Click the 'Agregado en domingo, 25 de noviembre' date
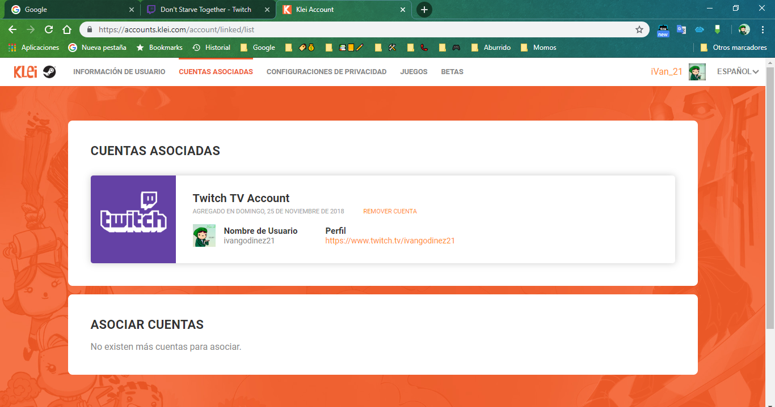Image resolution: width=775 pixels, height=407 pixels. (x=268, y=212)
